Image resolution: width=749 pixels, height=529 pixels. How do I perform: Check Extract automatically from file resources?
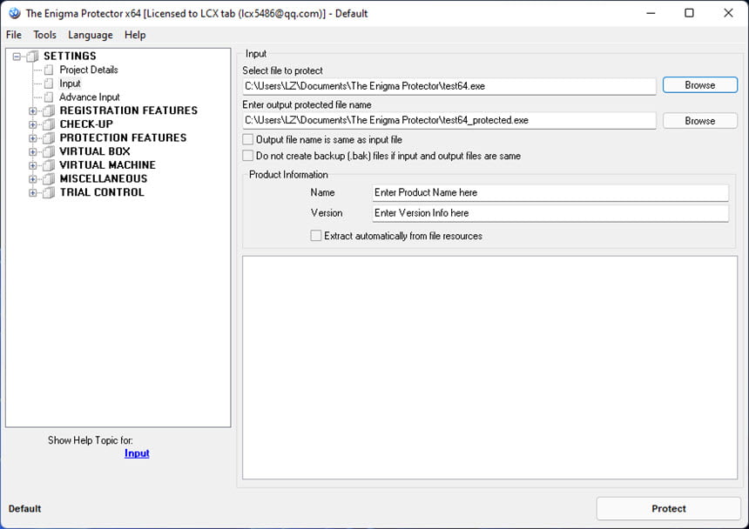[x=316, y=236]
